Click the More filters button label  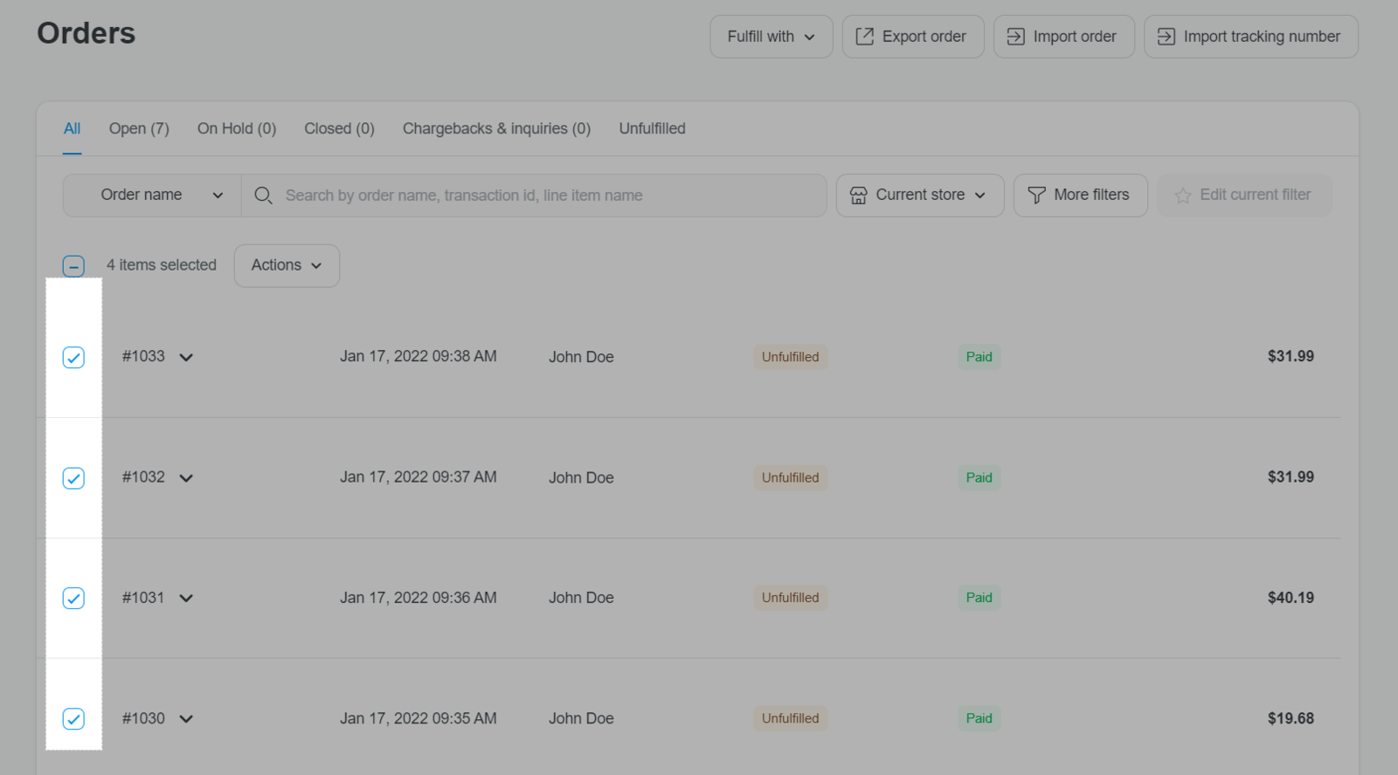click(x=1091, y=195)
